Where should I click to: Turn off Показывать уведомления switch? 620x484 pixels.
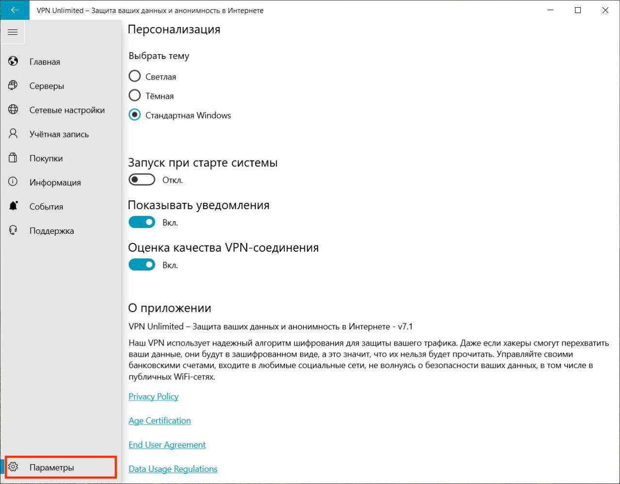click(142, 222)
